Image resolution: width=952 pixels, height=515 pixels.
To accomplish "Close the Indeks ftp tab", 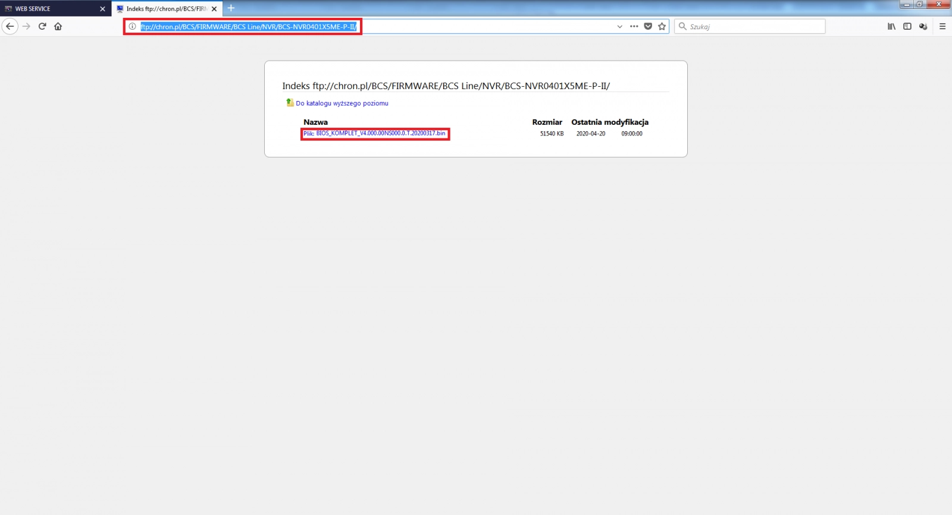I will click(x=214, y=9).
